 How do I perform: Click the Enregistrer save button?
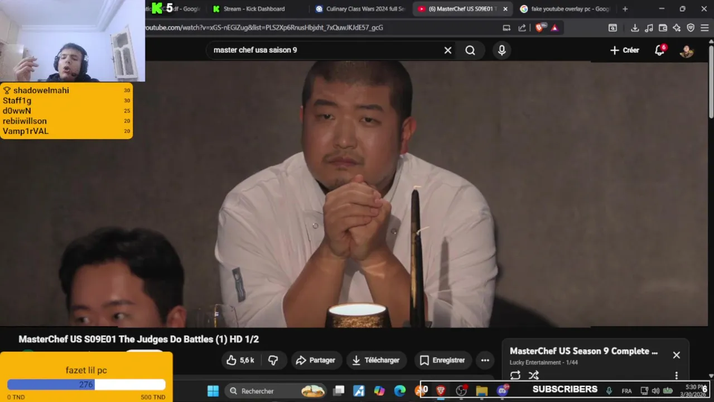point(442,360)
